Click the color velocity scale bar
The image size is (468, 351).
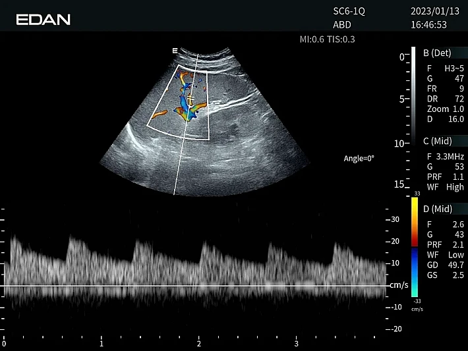pyautogui.click(x=415, y=248)
